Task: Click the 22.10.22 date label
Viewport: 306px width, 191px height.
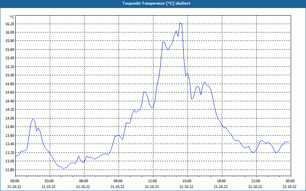Action: [x=290, y=186]
